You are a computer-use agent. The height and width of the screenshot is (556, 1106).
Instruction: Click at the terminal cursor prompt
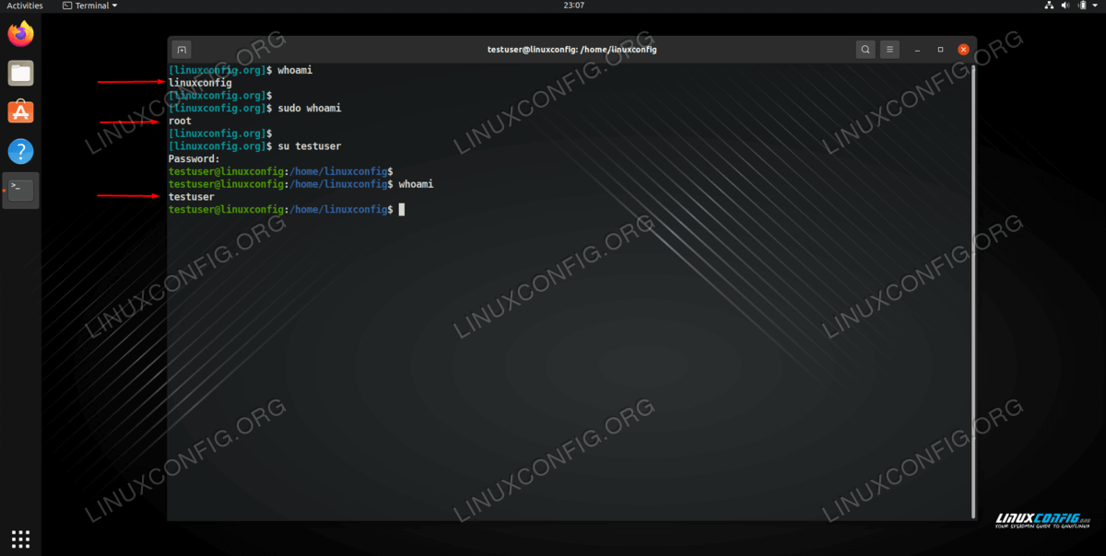click(402, 210)
